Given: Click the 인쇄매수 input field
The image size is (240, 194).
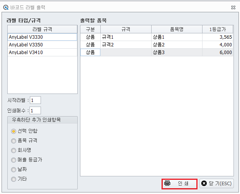Looking at the screenshot, I should (35, 110).
